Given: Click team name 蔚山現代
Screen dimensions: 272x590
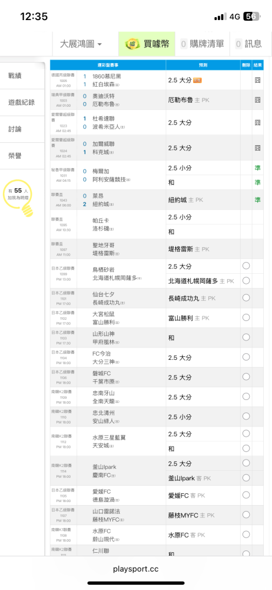Looking at the screenshot, I should pyautogui.click(x=104, y=540).
